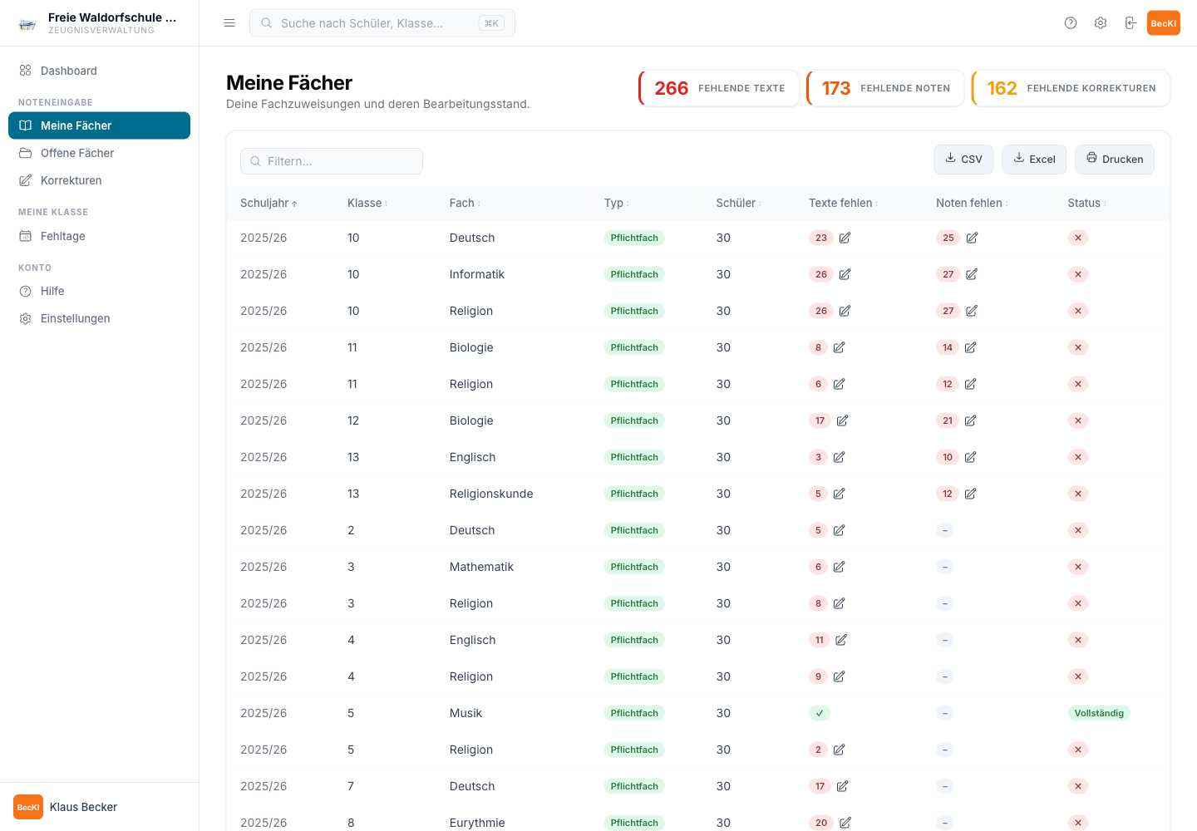Edit missing texts for Mathematik
Screen dimensions: 1197x831
839,567
